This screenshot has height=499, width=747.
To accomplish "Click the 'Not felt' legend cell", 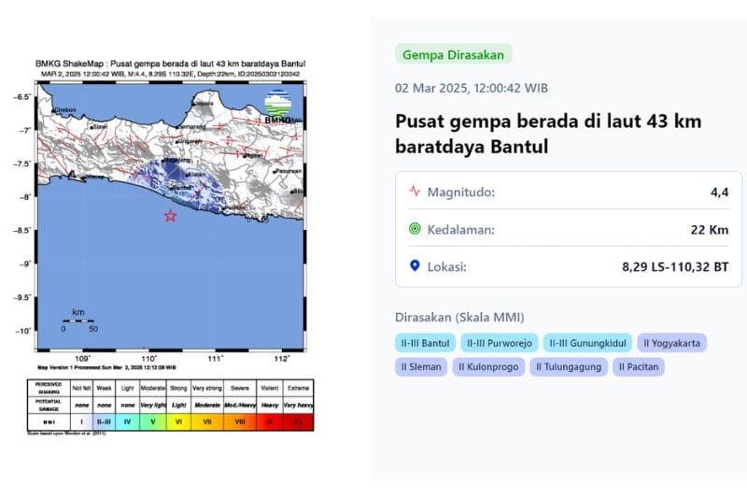I will coord(81,388).
